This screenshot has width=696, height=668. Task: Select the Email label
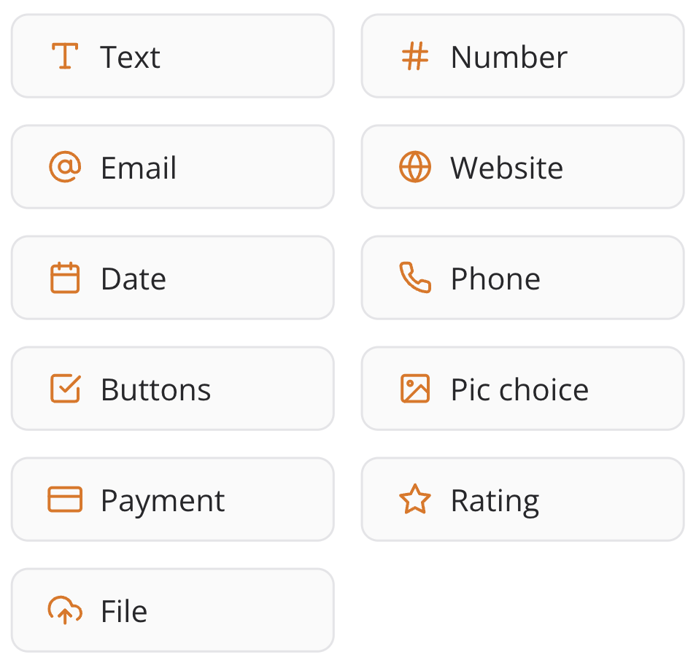tap(139, 168)
